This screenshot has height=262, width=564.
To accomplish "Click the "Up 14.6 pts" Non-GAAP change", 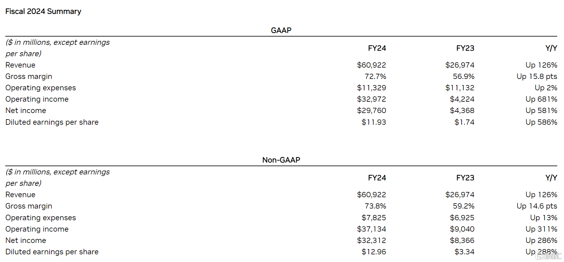I will point(537,206).
